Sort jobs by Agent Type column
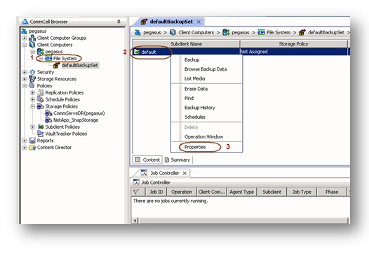The image size is (369, 254). click(242, 192)
